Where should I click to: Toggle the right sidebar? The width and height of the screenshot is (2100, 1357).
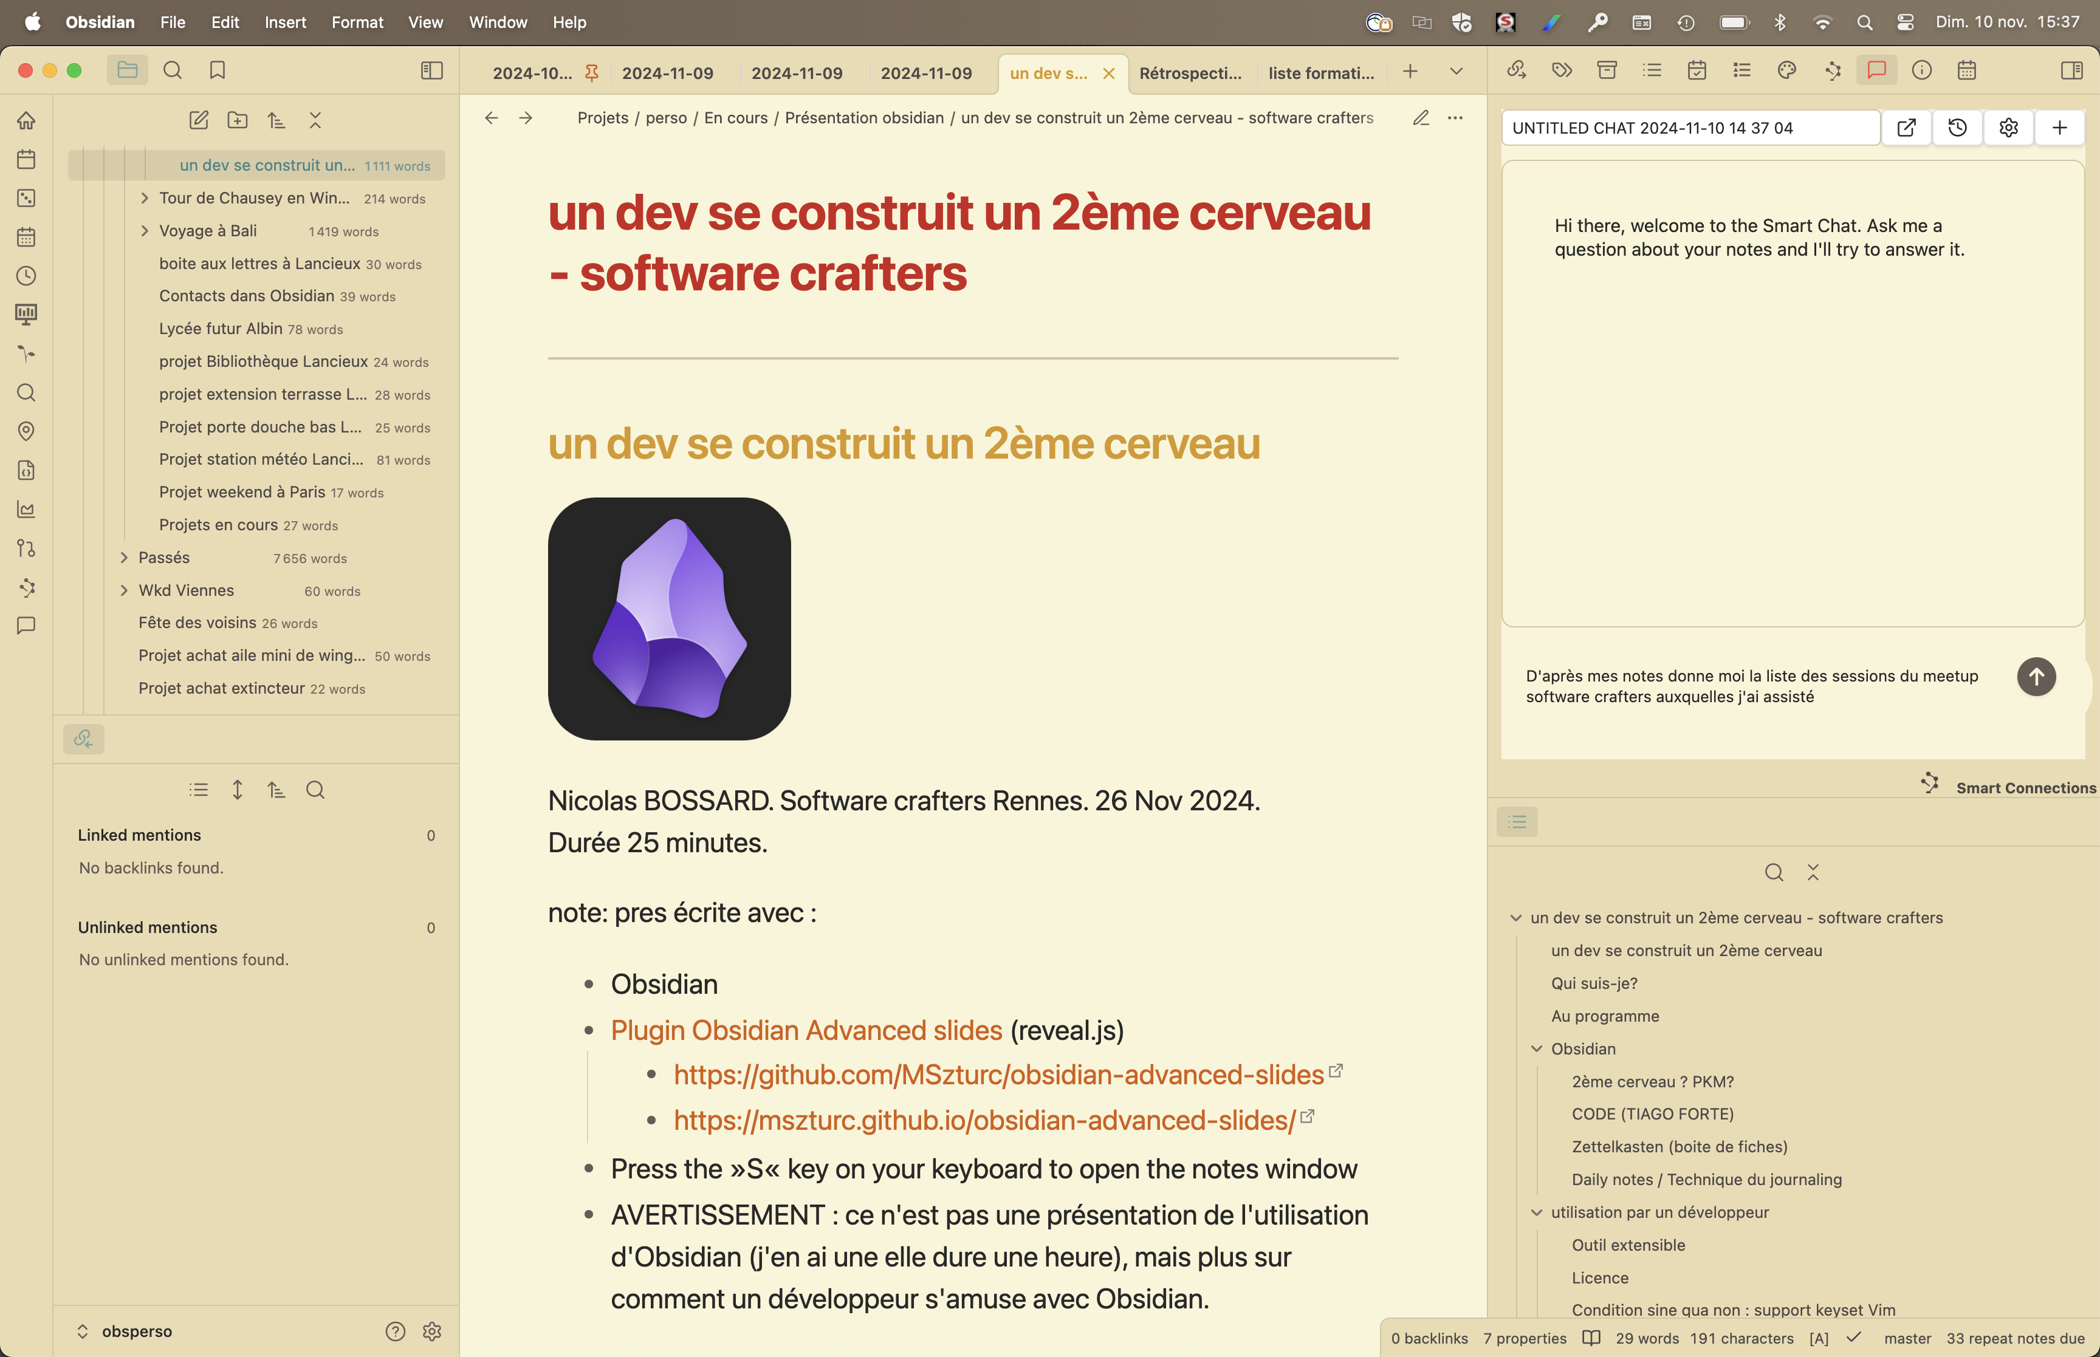2072,70
